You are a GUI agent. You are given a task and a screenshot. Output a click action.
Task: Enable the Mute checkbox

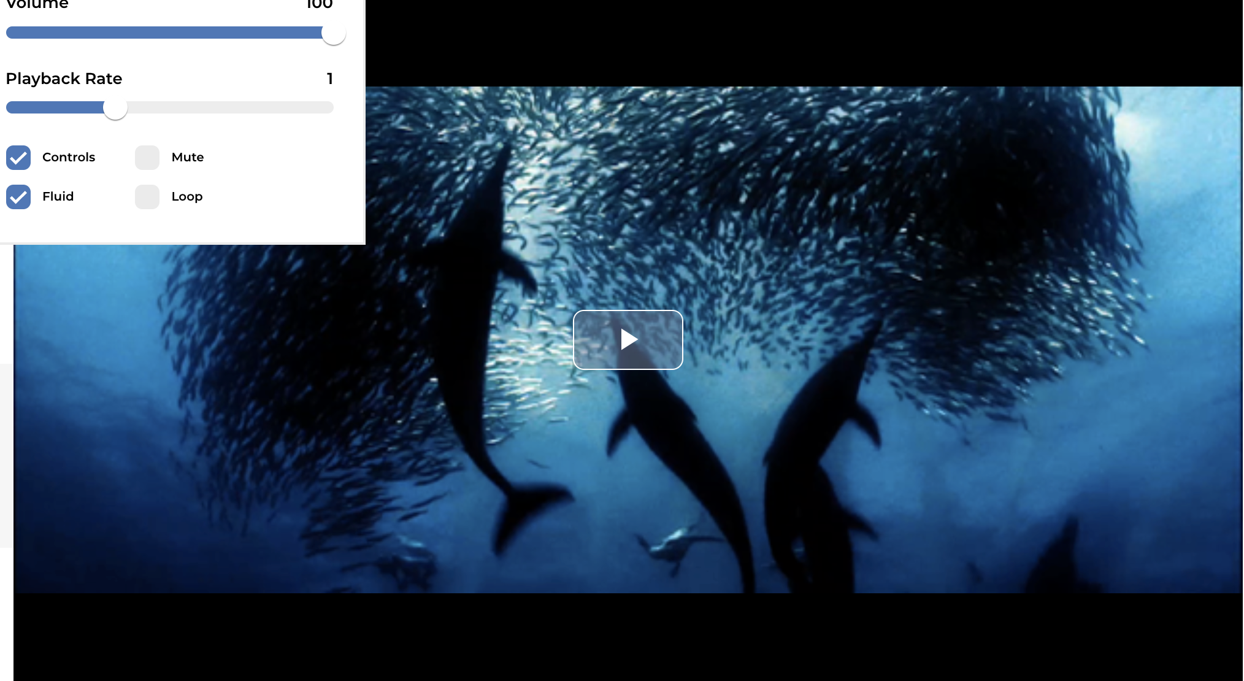147,158
